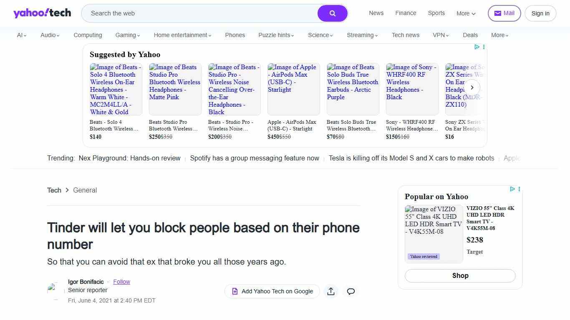
Task: Open the Puzzle hints dropdown
Action: (x=275, y=35)
